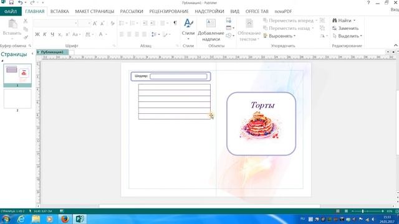This screenshot has width=399, height=224.
Task: Open the Font name combo box
Action: 55,24
